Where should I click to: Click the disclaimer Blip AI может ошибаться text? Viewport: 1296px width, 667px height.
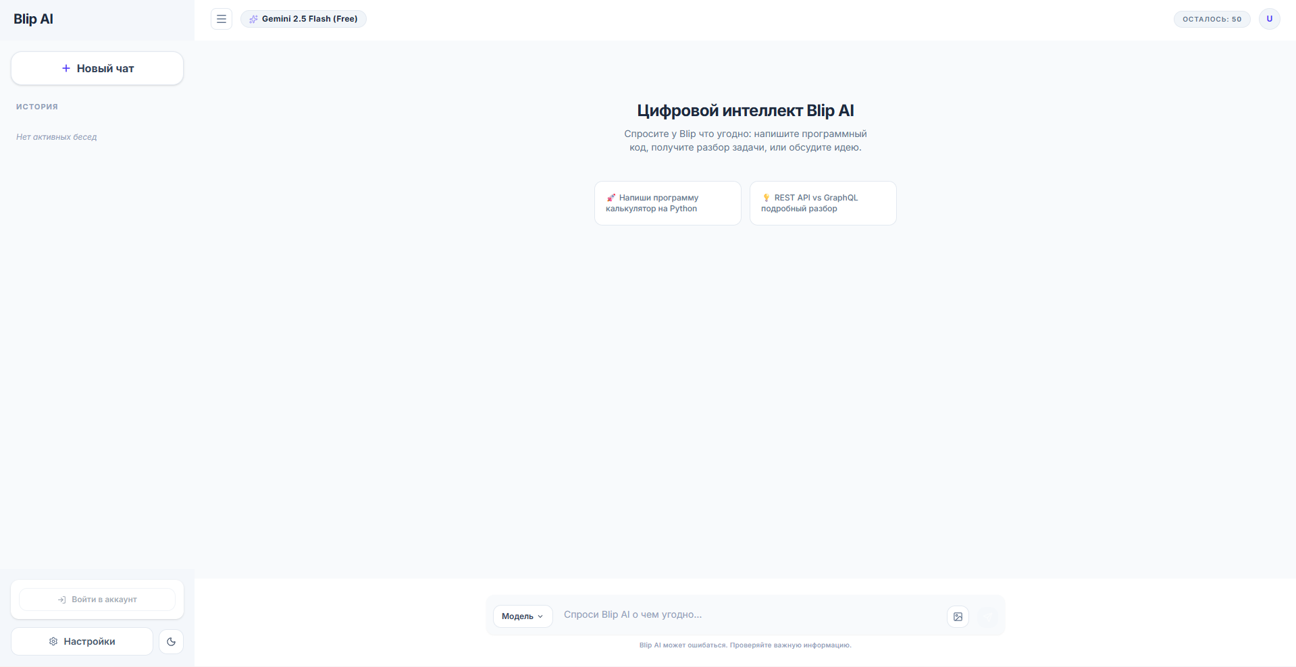[746, 645]
